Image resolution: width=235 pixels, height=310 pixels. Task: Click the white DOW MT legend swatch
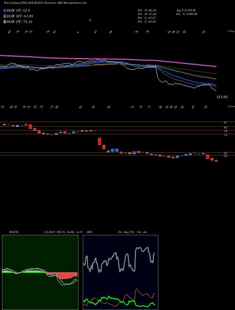[5, 16]
